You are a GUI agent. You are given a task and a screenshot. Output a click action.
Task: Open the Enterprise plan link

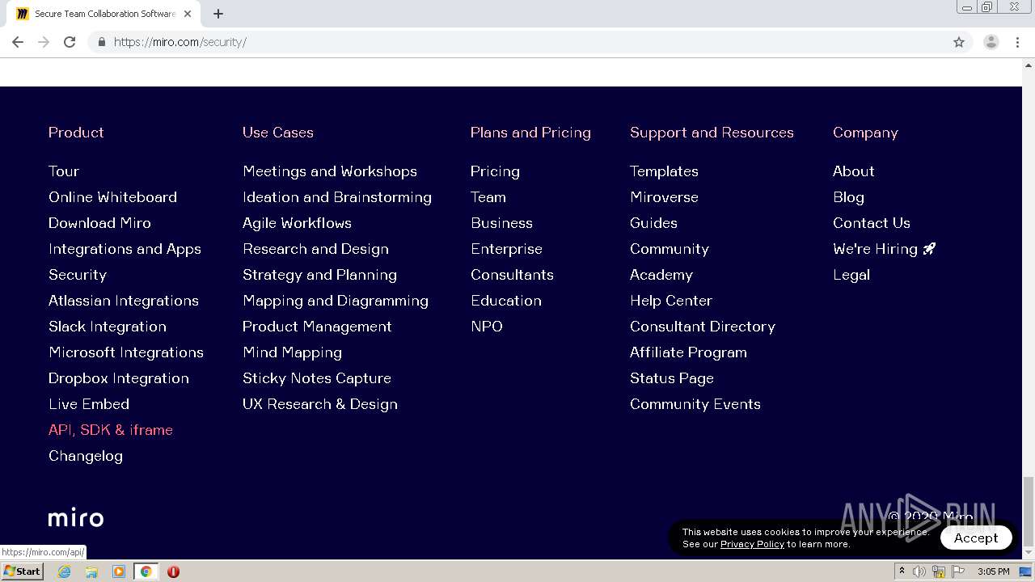pyautogui.click(x=506, y=249)
